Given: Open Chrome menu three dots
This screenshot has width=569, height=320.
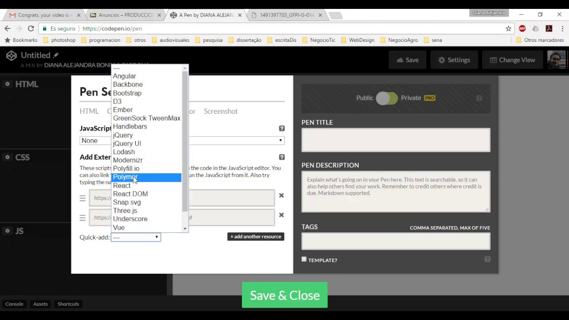Looking at the screenshot, I should click(x=562, y=28).
